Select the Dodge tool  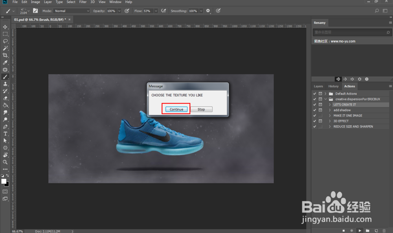coord(5,120)
